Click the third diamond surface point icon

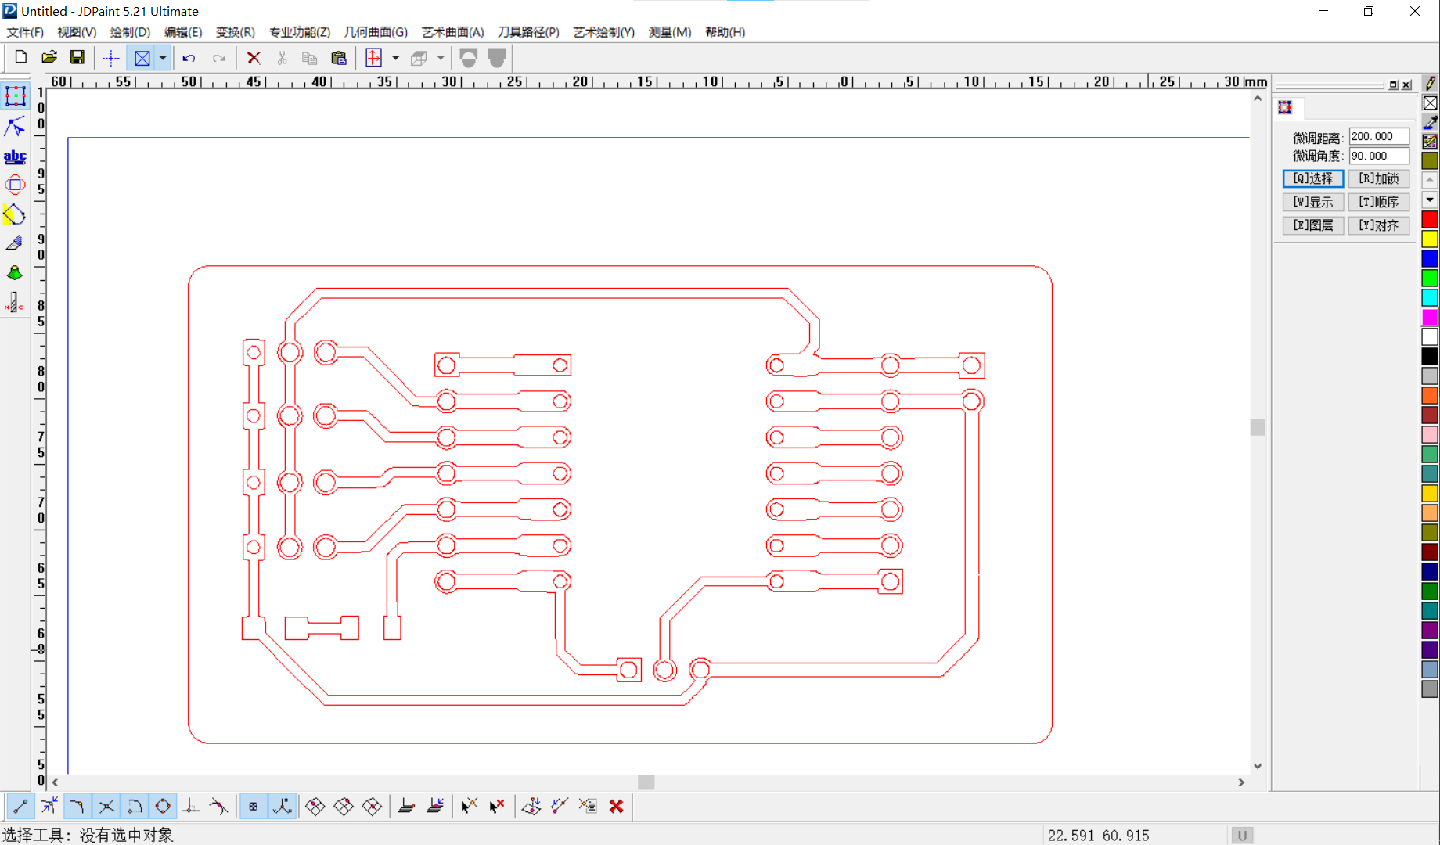click(373, 806)
